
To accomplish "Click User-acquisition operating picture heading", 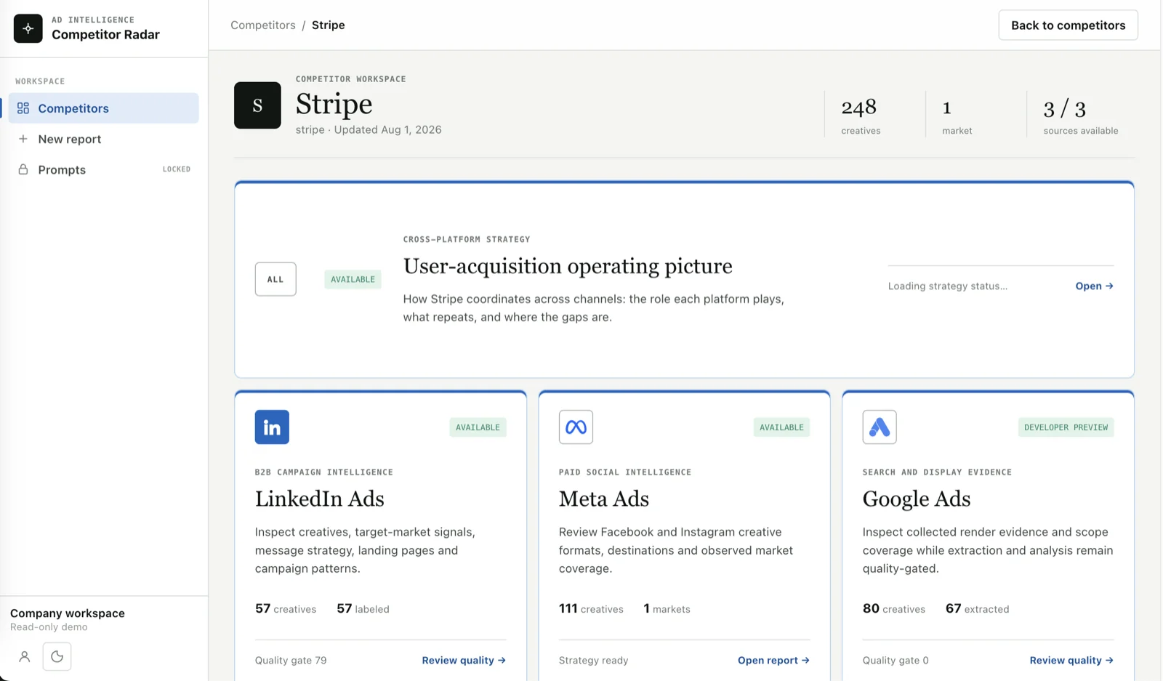I will 568,267.
